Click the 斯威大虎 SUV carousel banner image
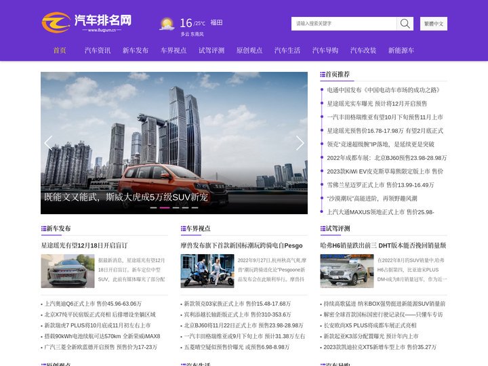The width and height of the screenshot is (488, 366). click(x=174, y=143)
